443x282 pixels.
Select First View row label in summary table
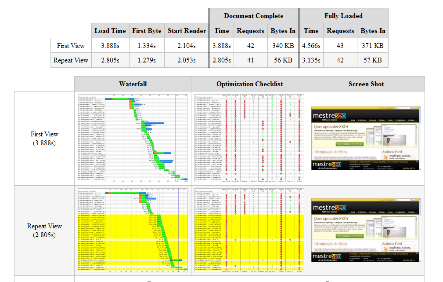71,46
